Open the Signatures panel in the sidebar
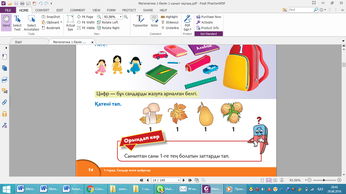This screenshot has height=194, width=346. tap(4, 125)
